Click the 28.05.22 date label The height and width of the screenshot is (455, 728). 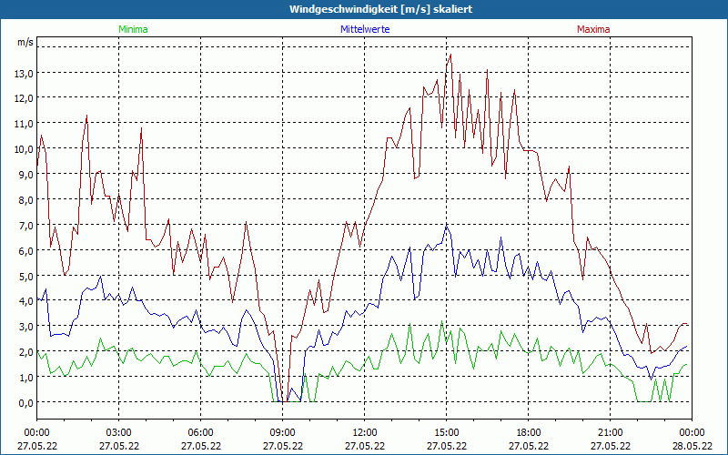(x=692, y=446)
